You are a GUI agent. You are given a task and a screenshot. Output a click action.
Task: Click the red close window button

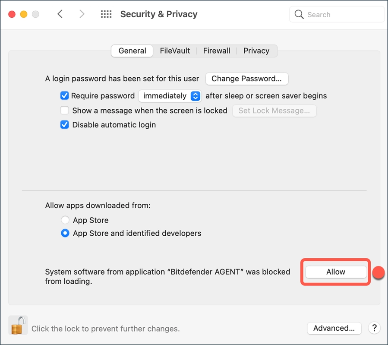pos(12,14)
